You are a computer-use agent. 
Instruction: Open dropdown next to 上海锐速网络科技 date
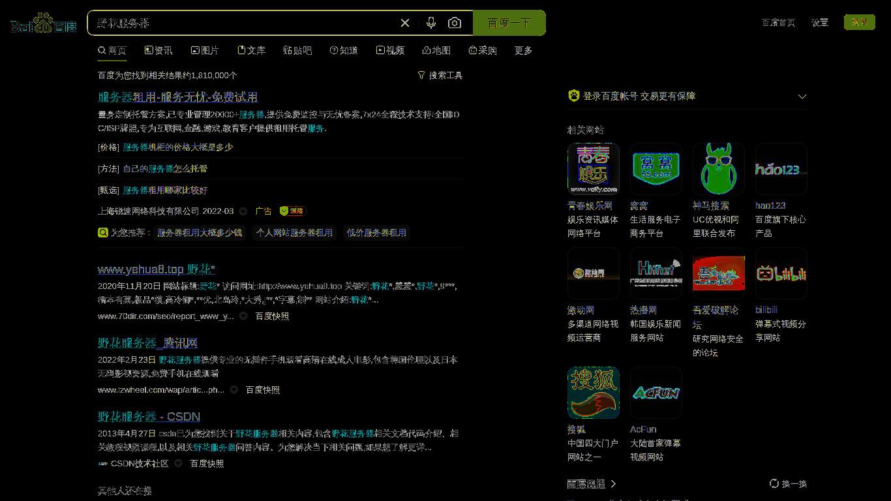[x=243, y=211]
